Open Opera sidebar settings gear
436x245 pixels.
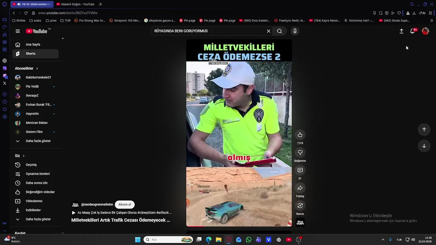coord(4,117)
